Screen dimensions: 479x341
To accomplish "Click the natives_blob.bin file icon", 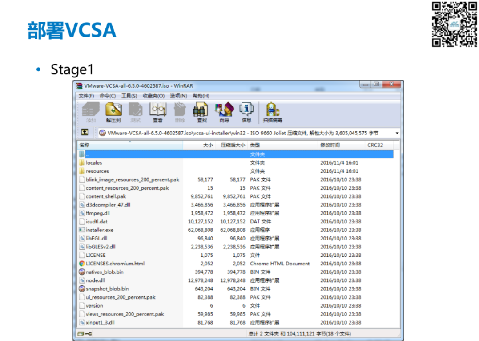I will pos(82,272).
